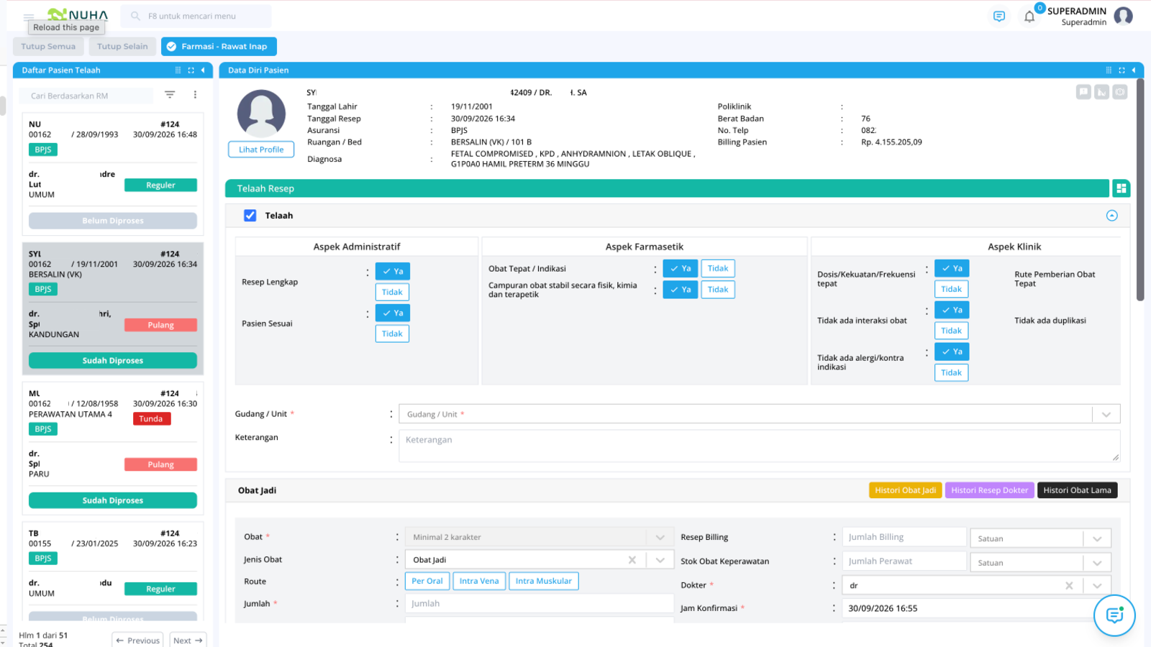Focus the Cari Berdasarkan RM search field
1151x647 pixels.
tap(86, 96)
